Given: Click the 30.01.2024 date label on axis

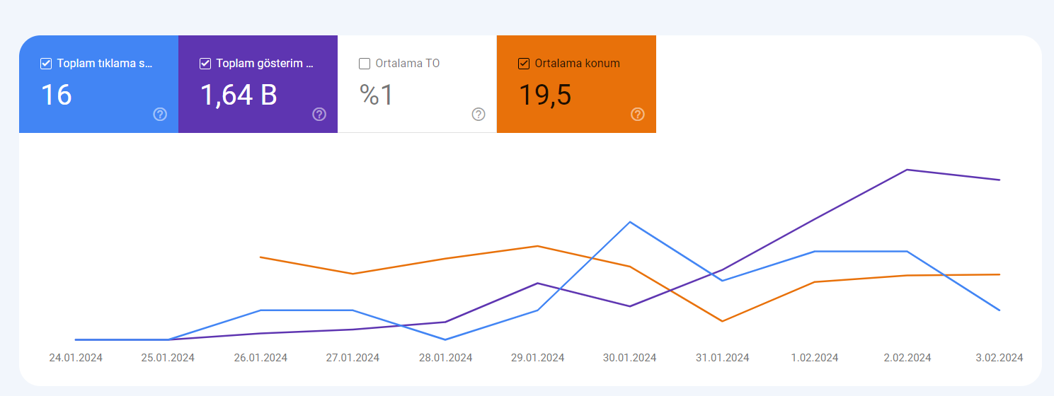Looking at the screenshot, I should [x=630, y=358].
